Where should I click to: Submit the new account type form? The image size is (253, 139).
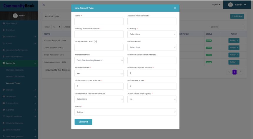83,122
